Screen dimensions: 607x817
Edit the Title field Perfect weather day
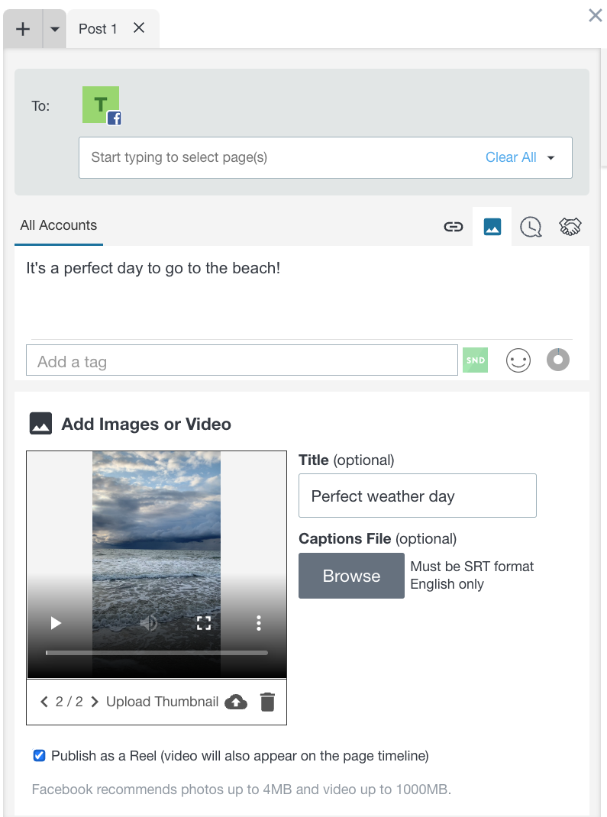click(418, 496)
